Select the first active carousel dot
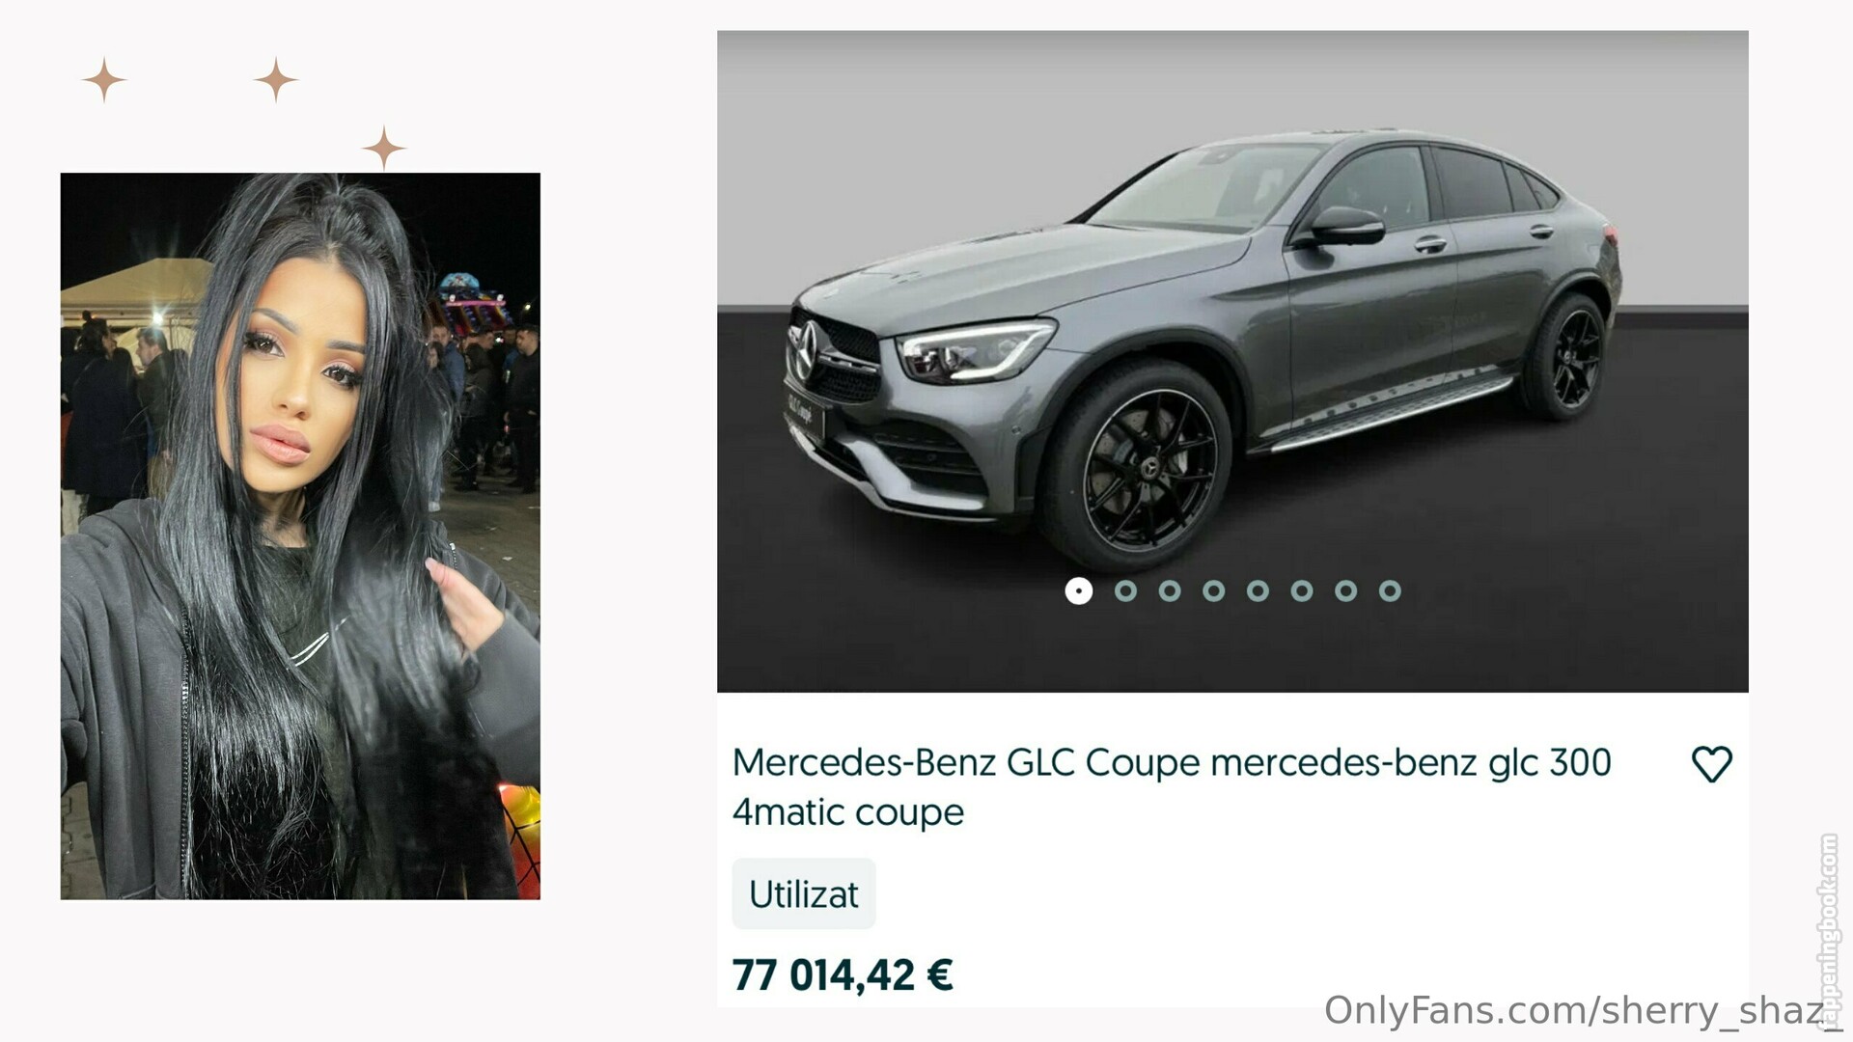 (1079, 590)
